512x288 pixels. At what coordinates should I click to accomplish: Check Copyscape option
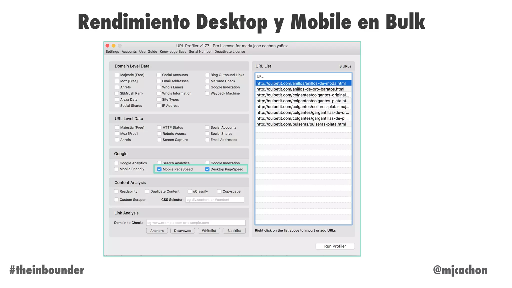pos(219,191)
